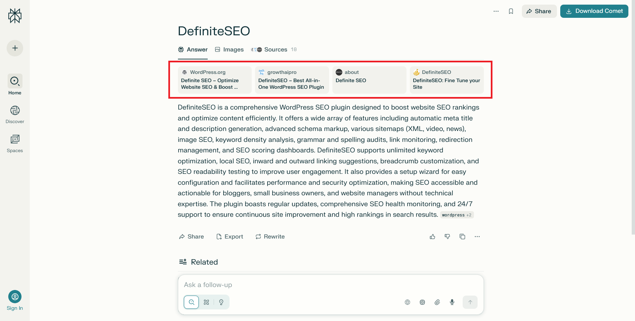Open answer more-options ellipsis menu
635x321 pixels.
point(477,237)
